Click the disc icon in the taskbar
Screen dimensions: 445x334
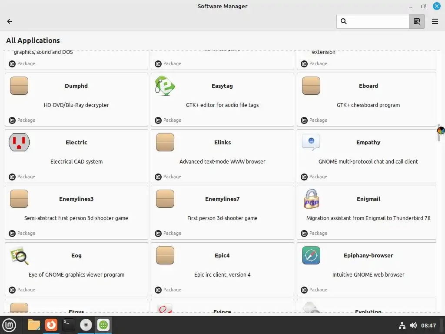pyautogui.click(x=86, y=325)
